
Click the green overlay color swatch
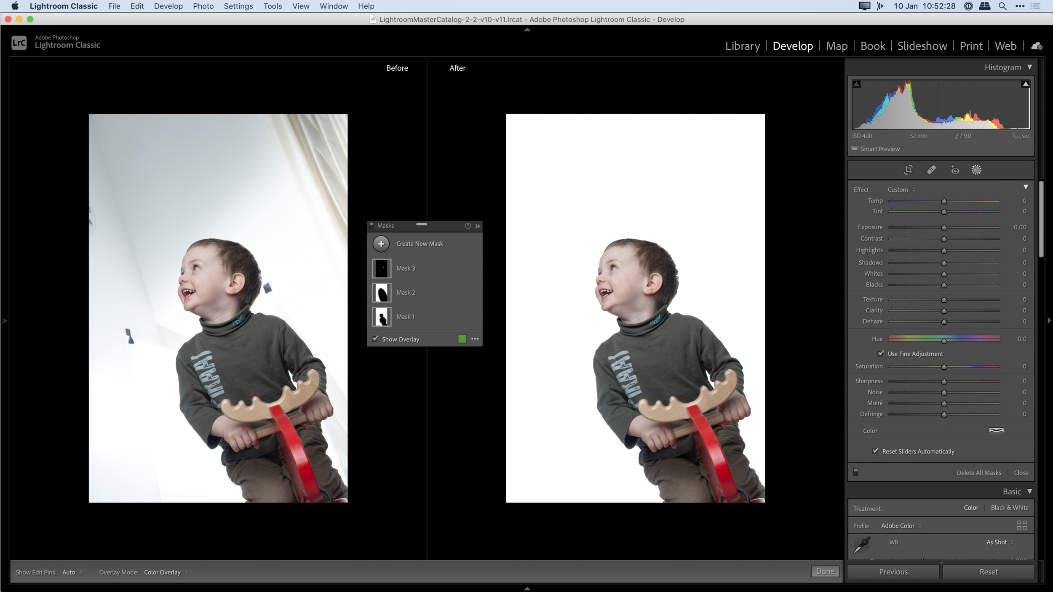(x=462, y=339)
